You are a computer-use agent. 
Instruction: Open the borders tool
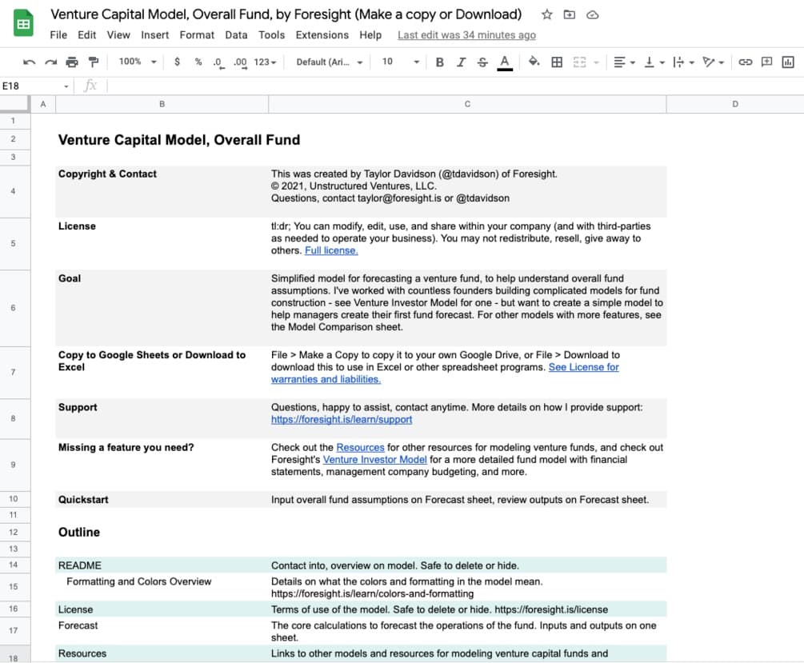[x=557, y=62]
